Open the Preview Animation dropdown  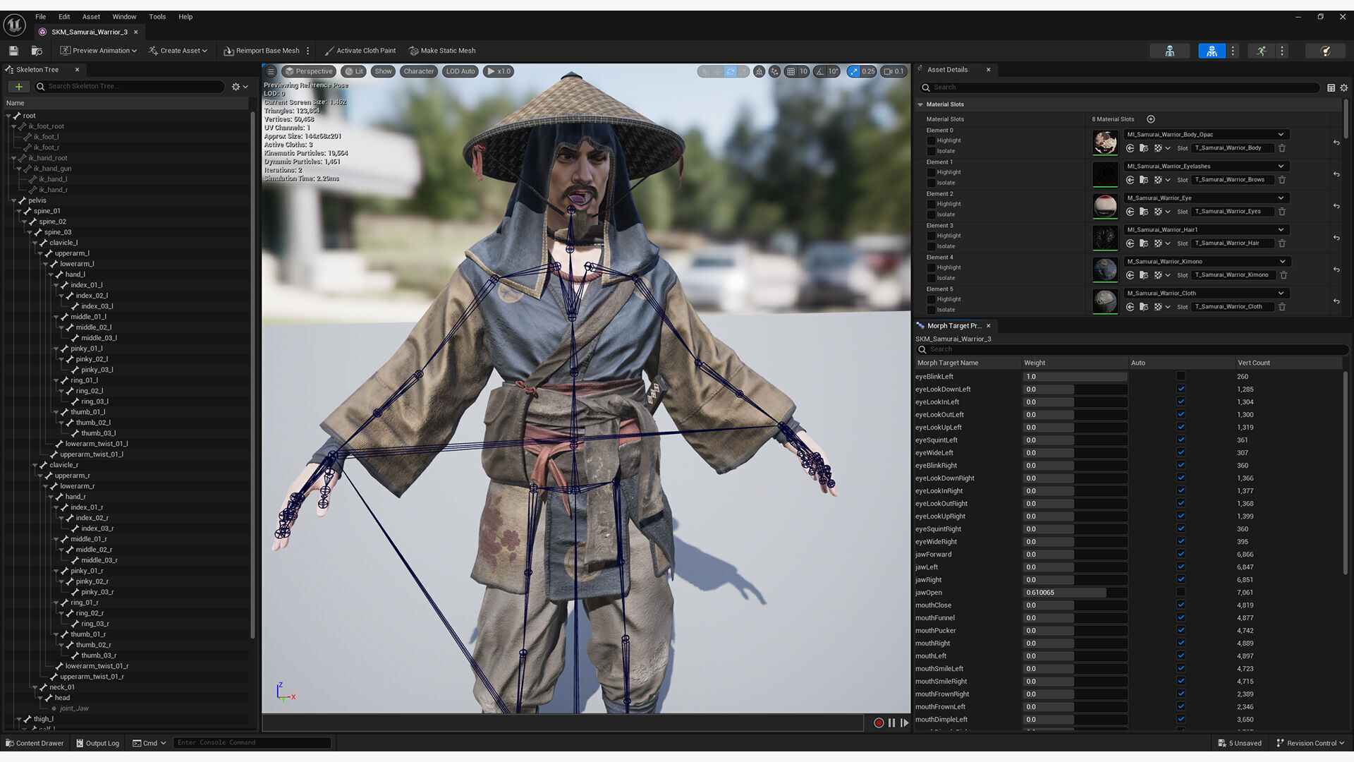click(x=99, y=51)
